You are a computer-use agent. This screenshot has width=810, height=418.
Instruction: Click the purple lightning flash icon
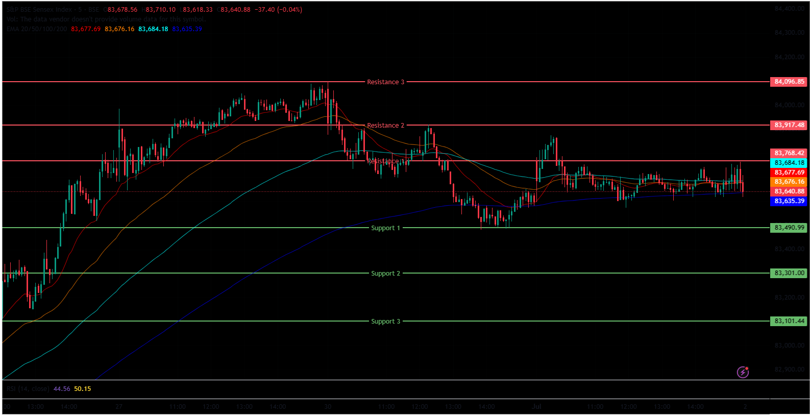pos(743,372)
